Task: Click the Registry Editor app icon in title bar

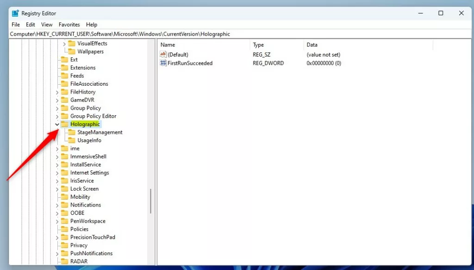Action: [x=15, y=13]
